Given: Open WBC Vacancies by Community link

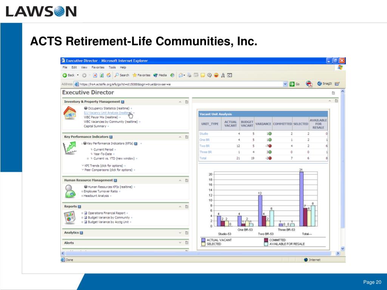Looking at the screenshot, I should point(111,122).
